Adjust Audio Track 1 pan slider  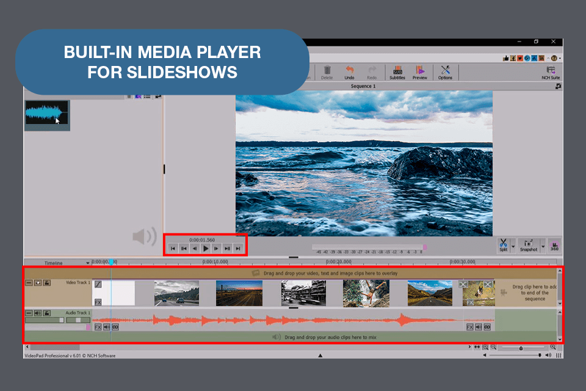point(78,320)
